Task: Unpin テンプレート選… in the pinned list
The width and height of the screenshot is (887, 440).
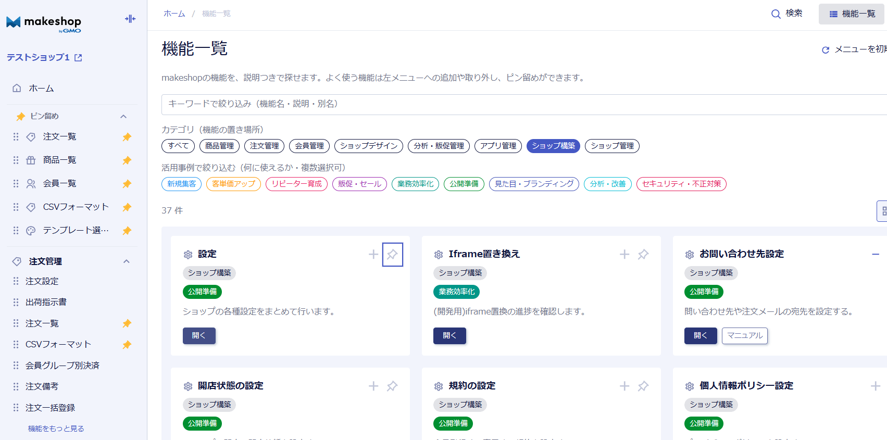Action: tap(127, 231)
